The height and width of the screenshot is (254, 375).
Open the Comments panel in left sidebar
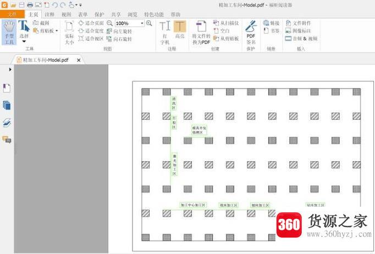point(7,139)
